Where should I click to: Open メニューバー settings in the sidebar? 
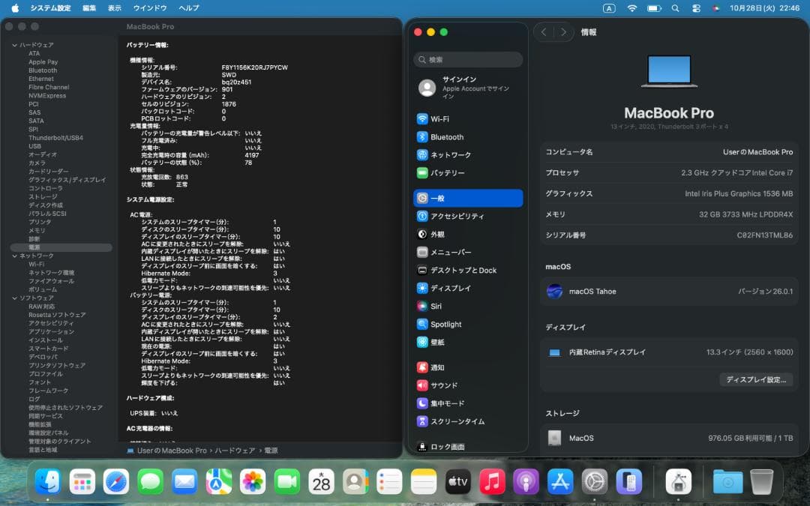451,251
